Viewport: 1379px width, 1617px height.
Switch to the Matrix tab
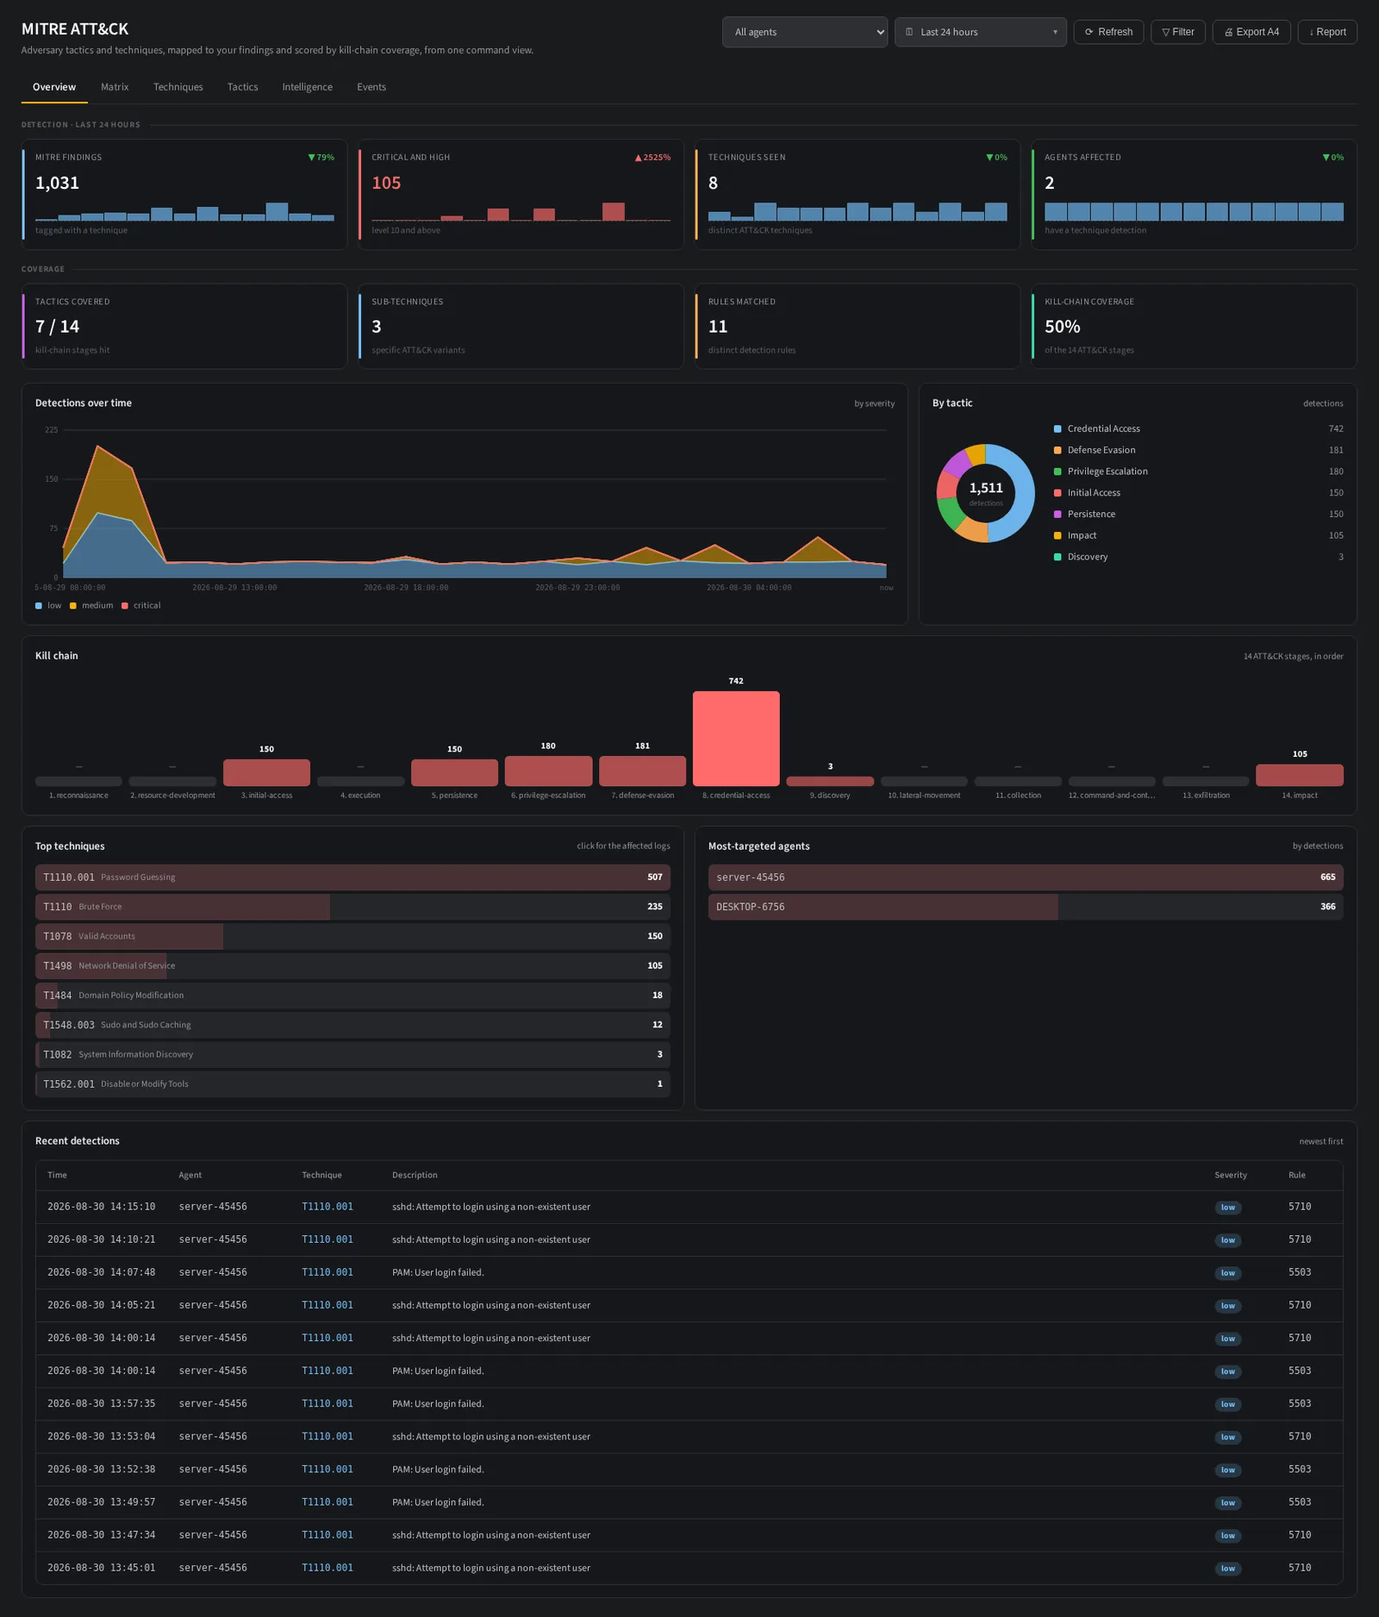(x=115, y=87)
